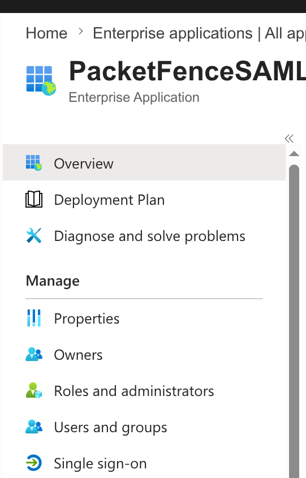Open Users and groups
The image size is (306, 478).
click(x=144, y=427)
